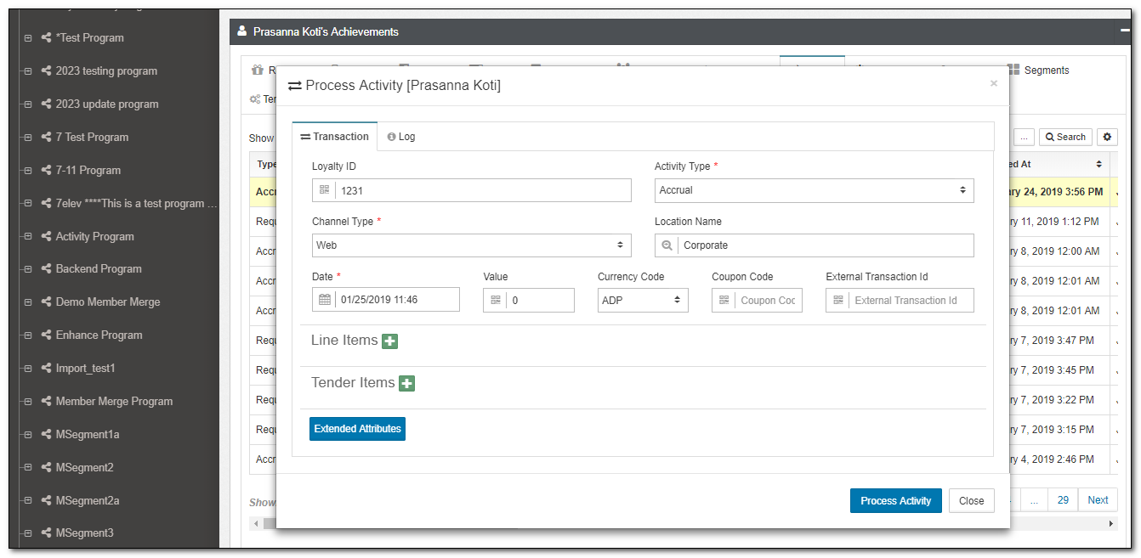The image size is (1141, 558).
Task: Open the gear settings icon in table toolbar
Action: (1106, 137)
